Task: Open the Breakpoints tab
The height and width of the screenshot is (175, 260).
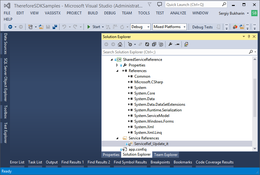Action: (160, 162)
